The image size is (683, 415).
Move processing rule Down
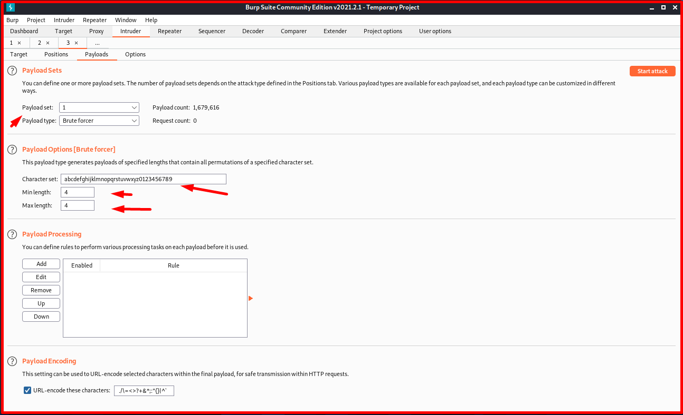point(41,317)
